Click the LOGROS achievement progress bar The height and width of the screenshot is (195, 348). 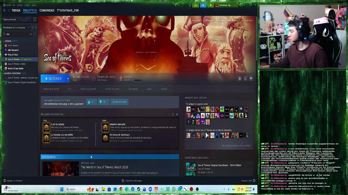point(136,80)
